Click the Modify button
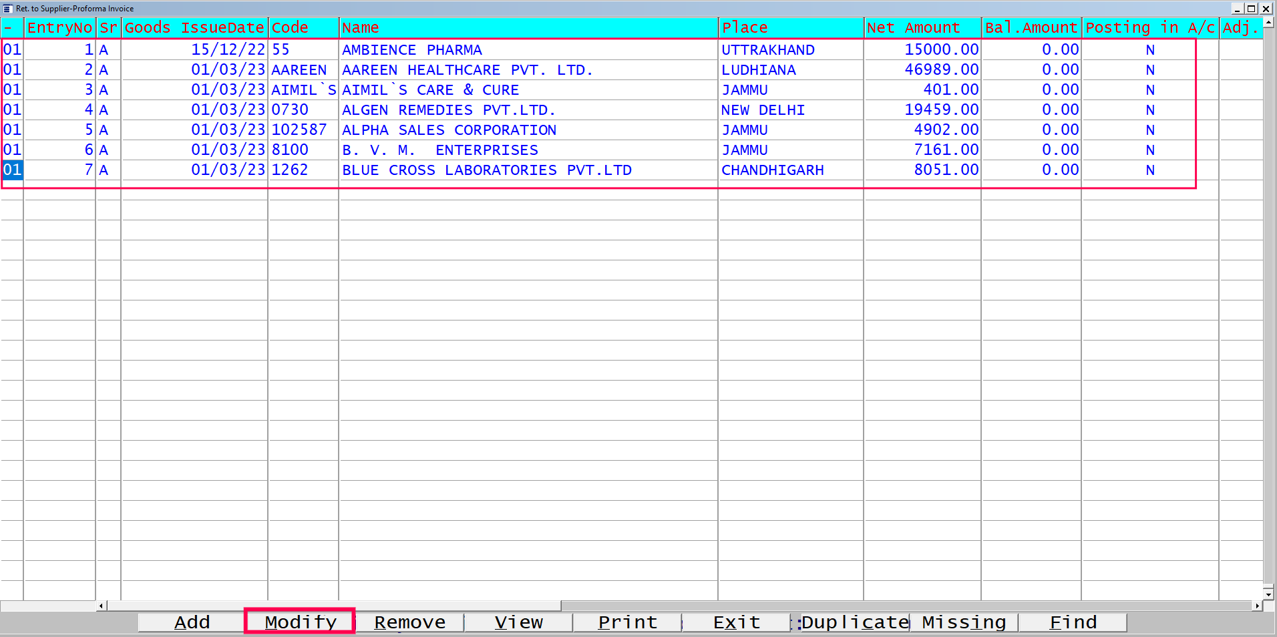Image resolution: width=1277 pixels, height=637 pixels. [x=301, y=622]
